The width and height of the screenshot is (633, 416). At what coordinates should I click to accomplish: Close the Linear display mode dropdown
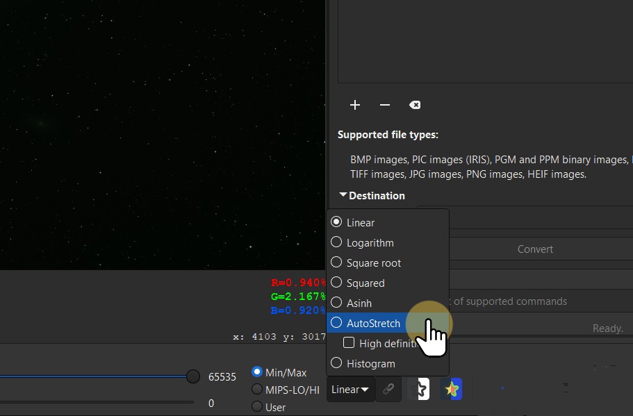click(350, 390)
